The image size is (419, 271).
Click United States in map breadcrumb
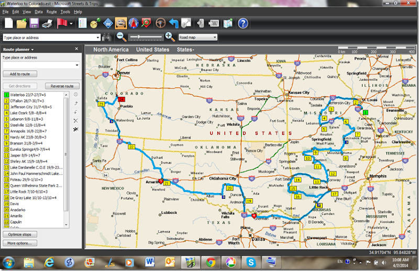click(152, 50)
